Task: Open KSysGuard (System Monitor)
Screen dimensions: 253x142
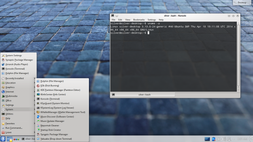Action: [x=62, y=103]
